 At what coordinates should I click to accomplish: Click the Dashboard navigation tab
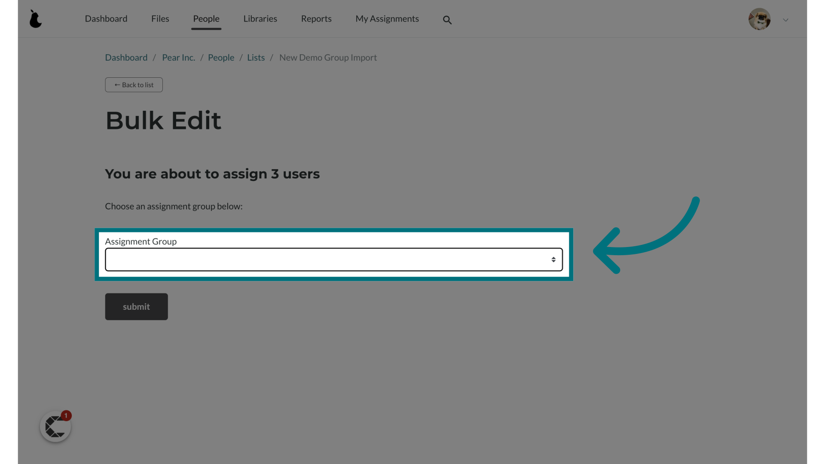click(x=106, y=18)
